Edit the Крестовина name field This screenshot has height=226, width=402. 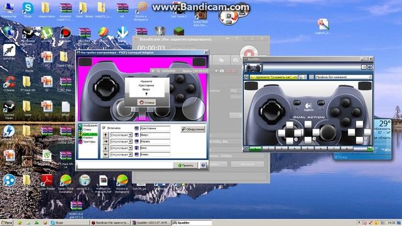coord(155,128)
